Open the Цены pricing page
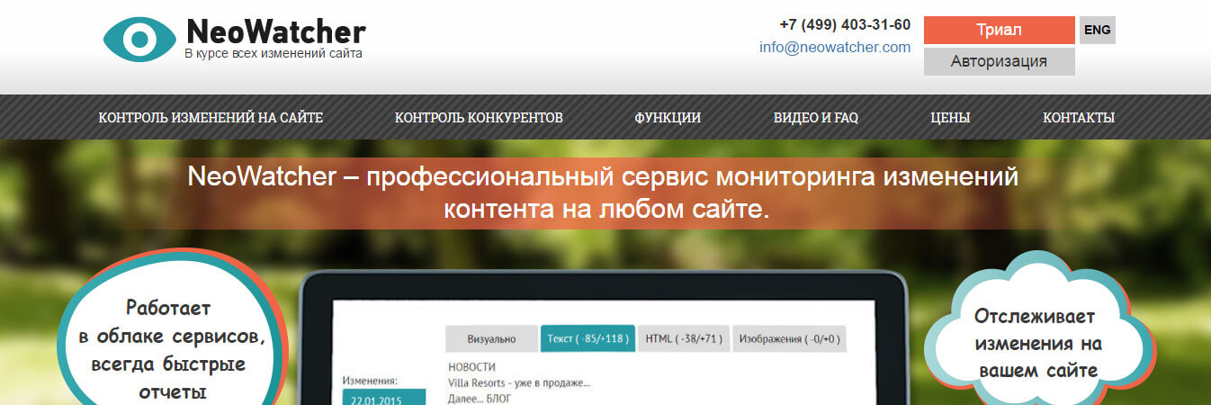1211x405 pixels. pos(950,118)
